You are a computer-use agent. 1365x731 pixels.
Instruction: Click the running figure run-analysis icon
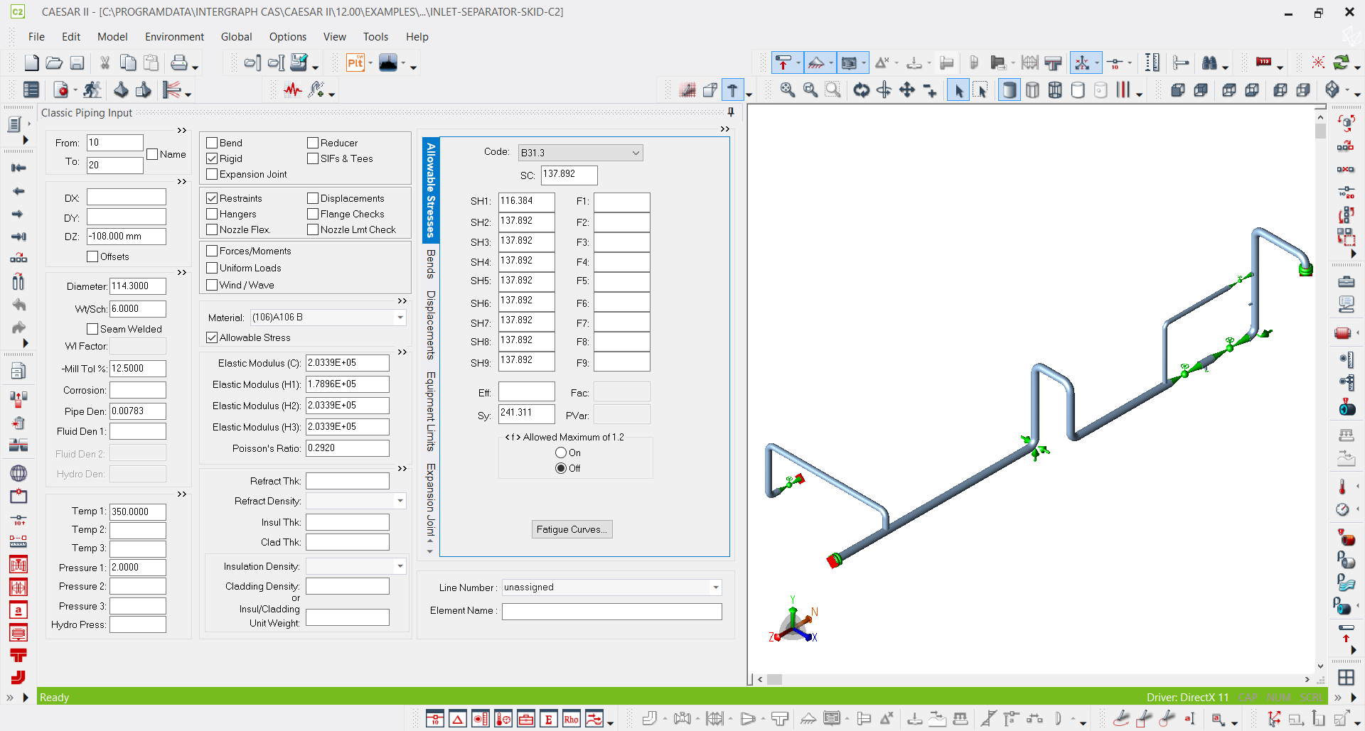pos(92,90)
